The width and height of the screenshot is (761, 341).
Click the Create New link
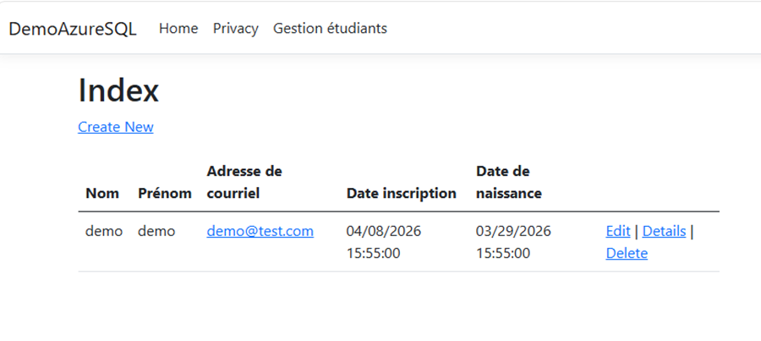[116, 127]
